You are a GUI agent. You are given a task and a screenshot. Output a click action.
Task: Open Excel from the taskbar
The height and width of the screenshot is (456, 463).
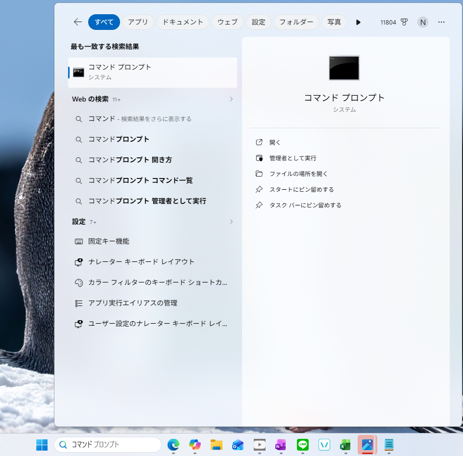click(x=346, y=445)
